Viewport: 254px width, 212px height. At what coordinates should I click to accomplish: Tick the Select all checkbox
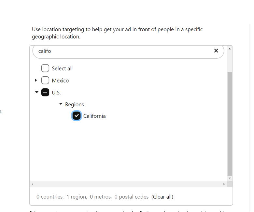click(x=45, y=68)
